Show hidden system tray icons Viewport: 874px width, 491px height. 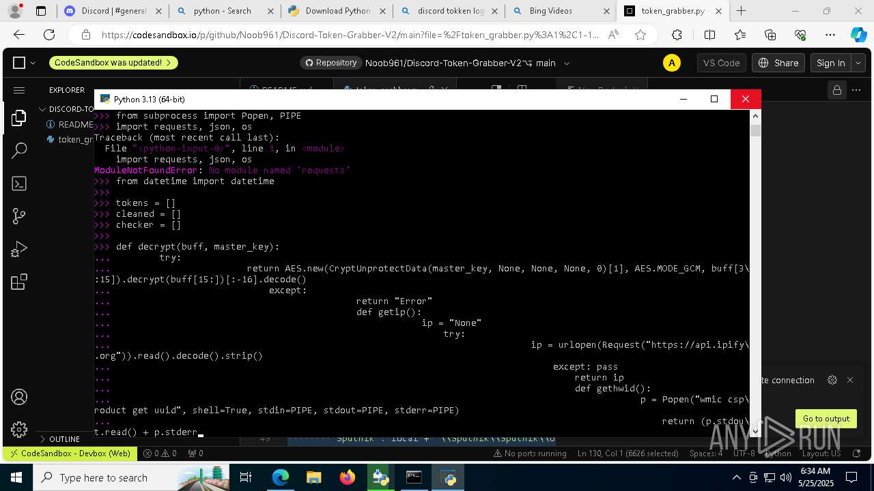[x=736, y=477]
